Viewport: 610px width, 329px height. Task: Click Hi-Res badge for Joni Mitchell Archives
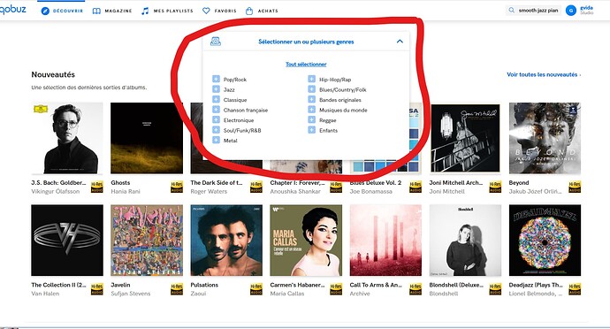(x=495, y=187)
